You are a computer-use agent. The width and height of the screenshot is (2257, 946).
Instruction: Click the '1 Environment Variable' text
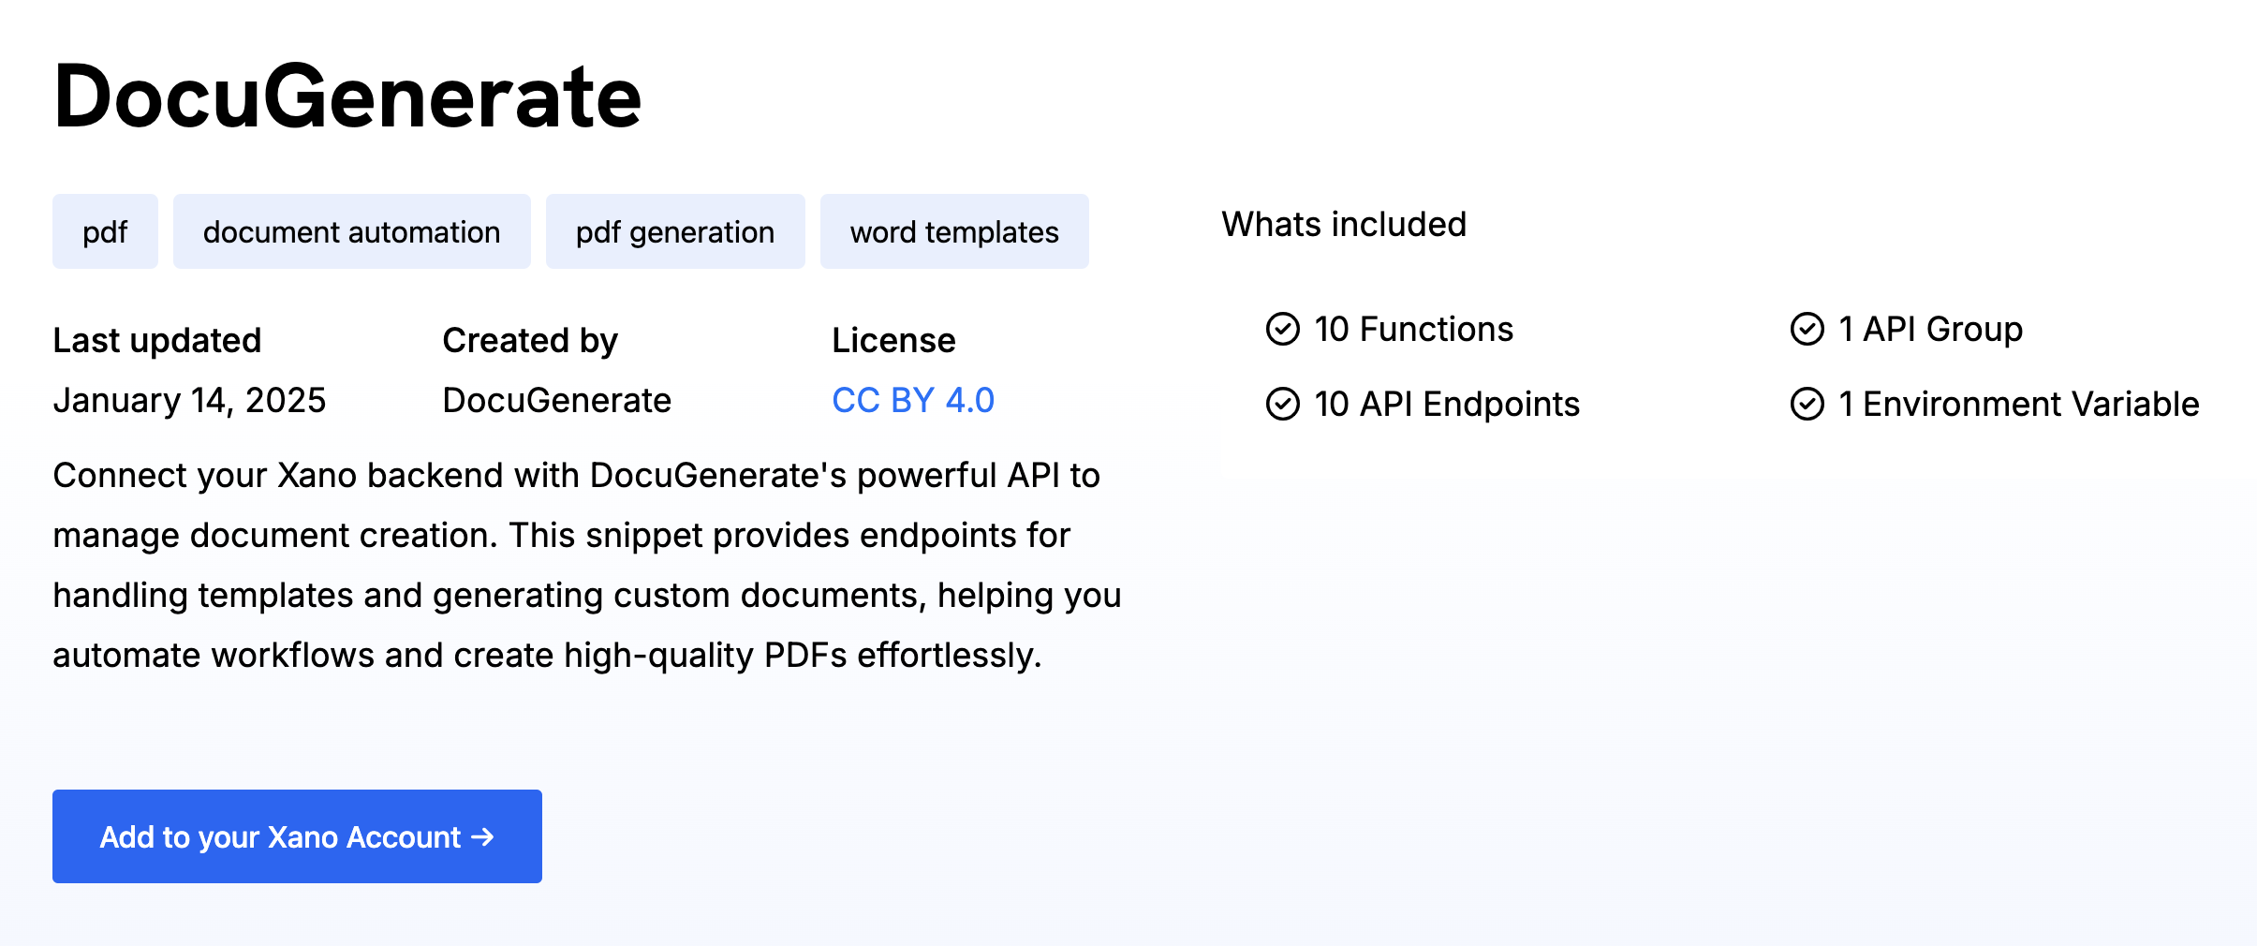click(x=2018, y=404)
